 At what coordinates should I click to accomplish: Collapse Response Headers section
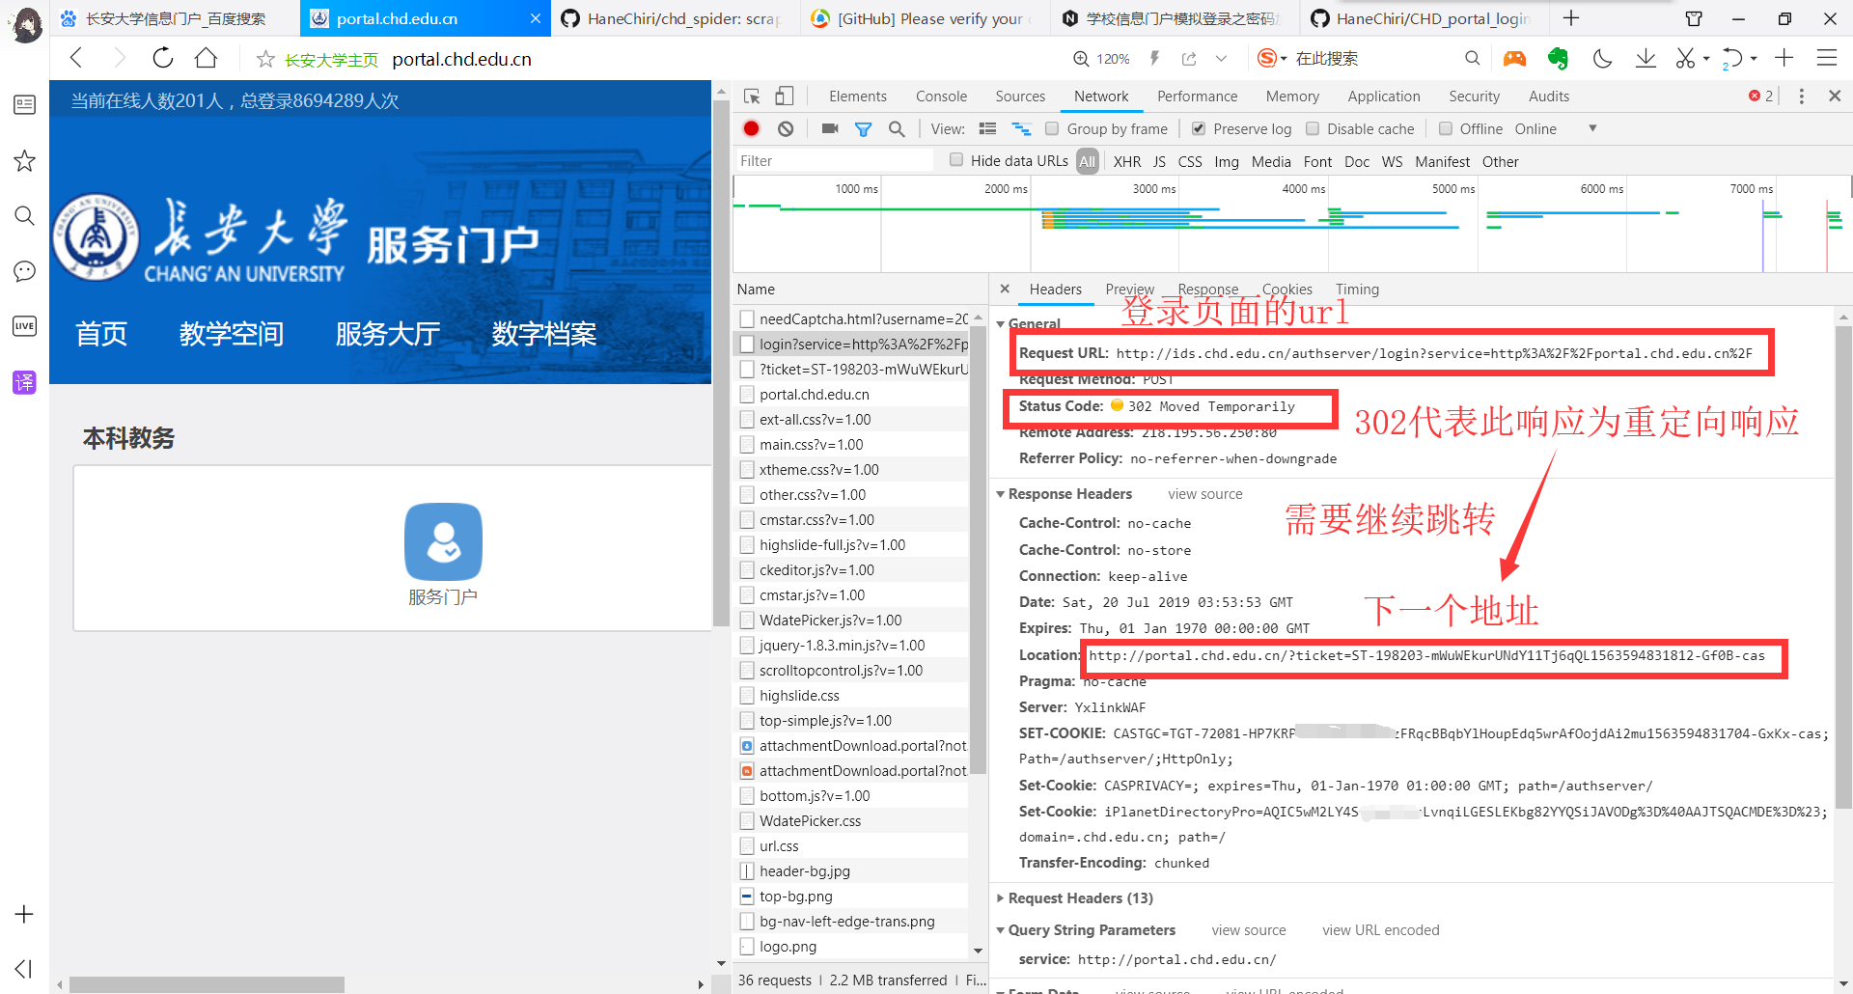tap(1001, 494)
